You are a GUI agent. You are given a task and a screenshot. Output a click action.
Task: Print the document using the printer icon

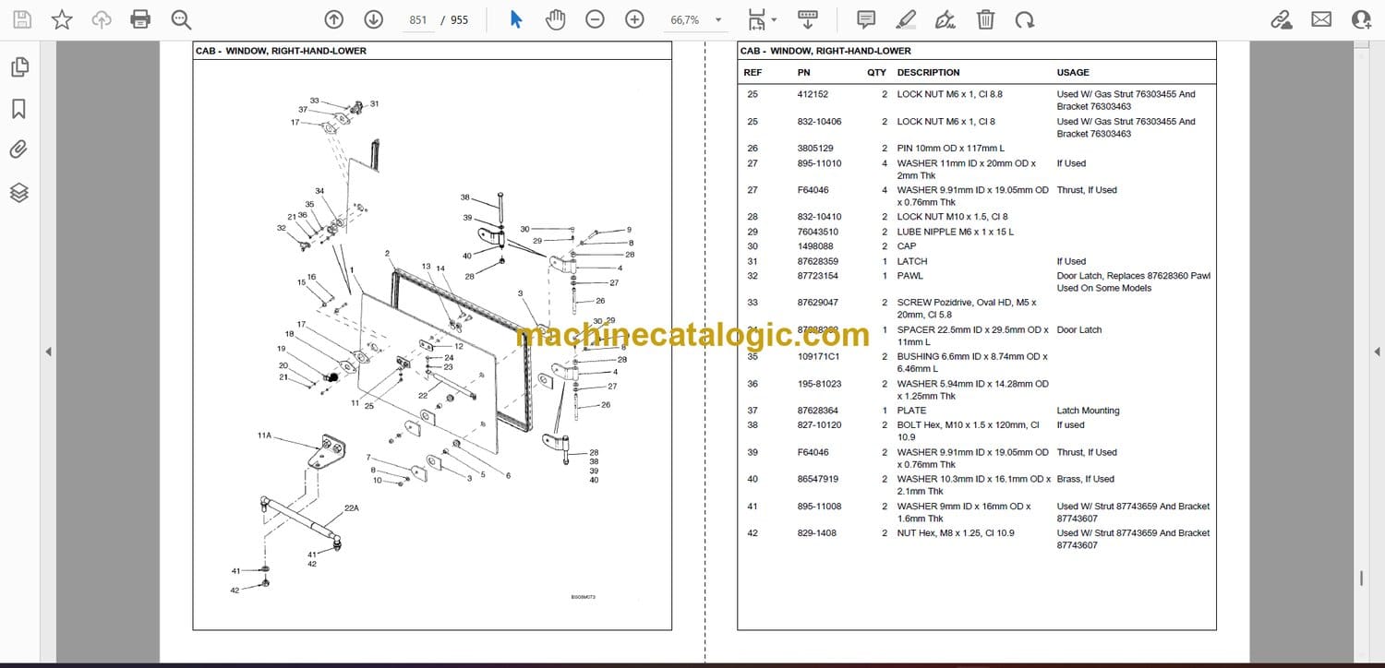click(x=140, y=19)
